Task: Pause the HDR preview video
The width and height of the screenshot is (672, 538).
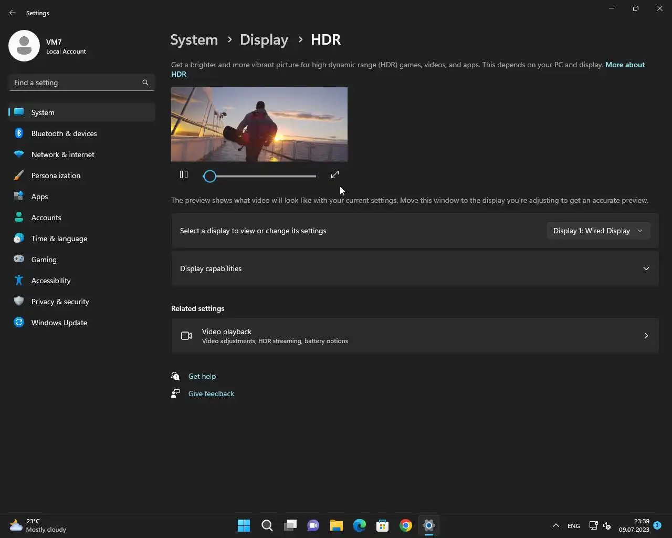Action: point(184,174)
